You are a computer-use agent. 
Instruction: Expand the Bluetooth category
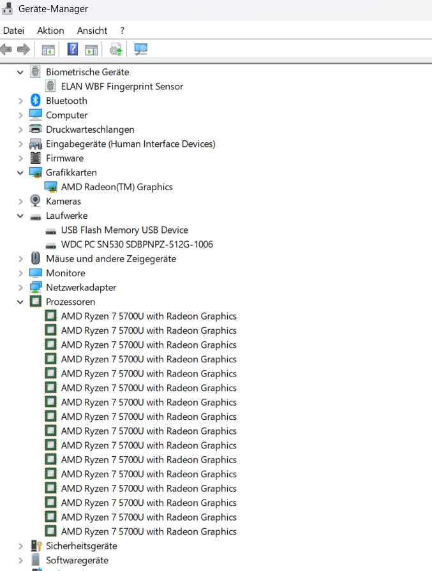pyautogui.click(x=20, y=101)
